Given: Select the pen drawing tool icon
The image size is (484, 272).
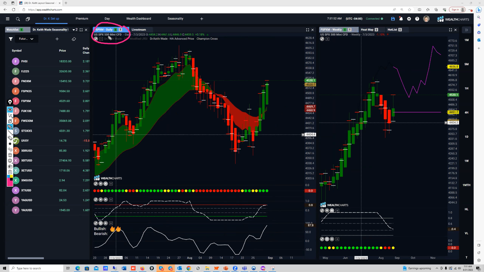Looking at the screenshot, I should tap(10, 102).
